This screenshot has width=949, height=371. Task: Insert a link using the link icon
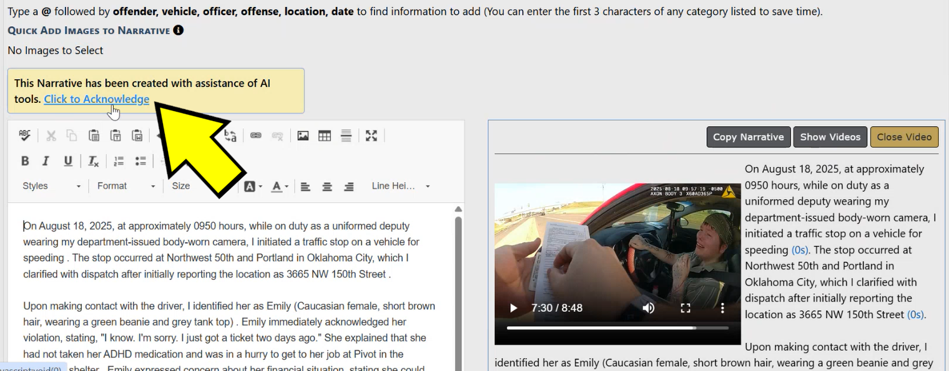(x=256, y=135)
